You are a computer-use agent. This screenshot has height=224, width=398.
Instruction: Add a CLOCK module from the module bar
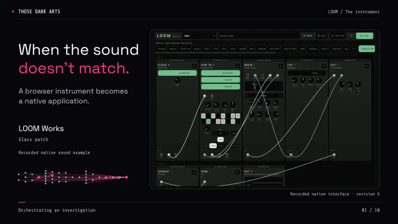161,49
